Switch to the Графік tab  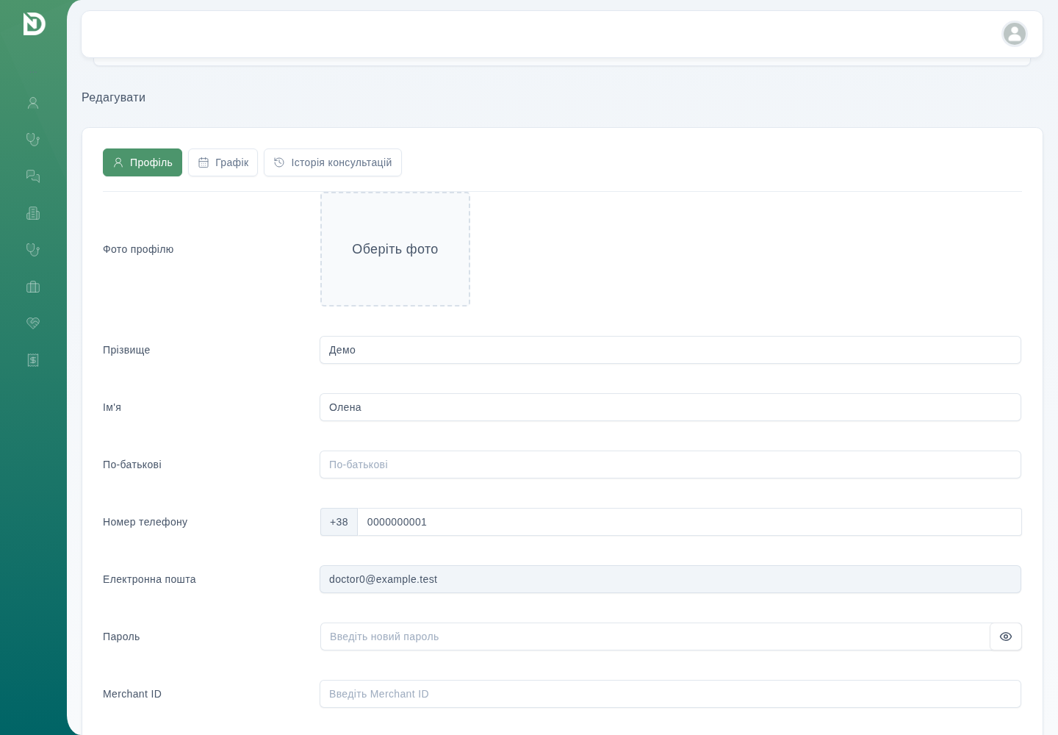point(223,162)
